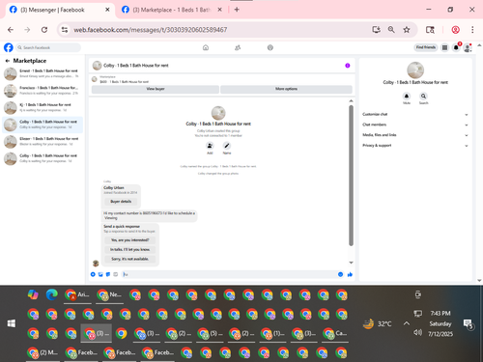Click the site information icon in address bar
The height and width of the screenshot is (362, 483).
(x=65, y=30)
